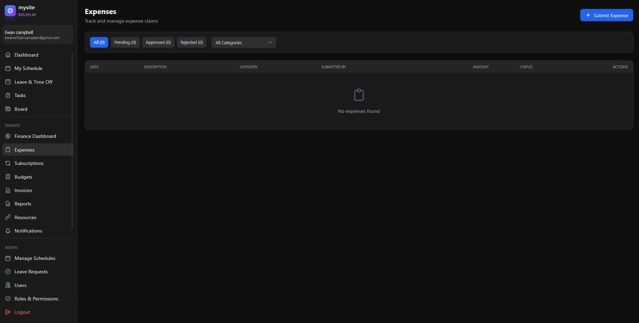Open Budgets in the sidebar
Image resolution: width=639 pixels, height=323 pixels.
pos(23,177)
